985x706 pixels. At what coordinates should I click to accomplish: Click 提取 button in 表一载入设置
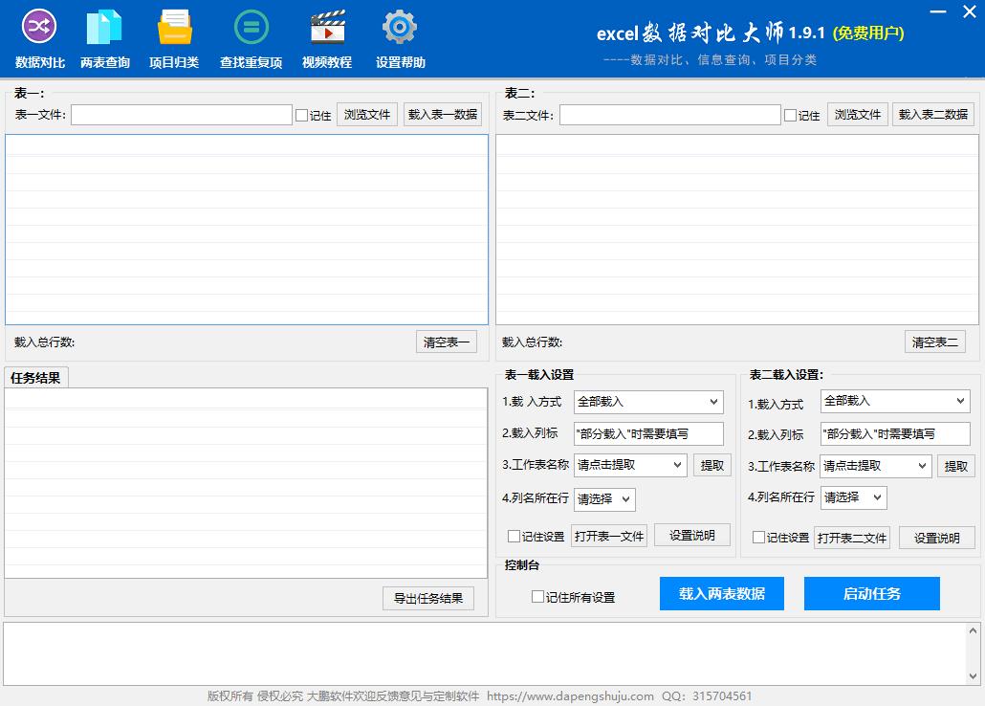click(711, 465)
